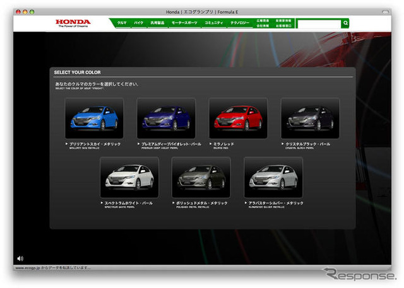The image size is (404, 288).
Task: Click the green zoom window button
Action: click(32, 12)
